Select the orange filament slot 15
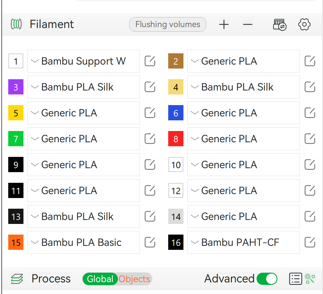 (16, 242)
